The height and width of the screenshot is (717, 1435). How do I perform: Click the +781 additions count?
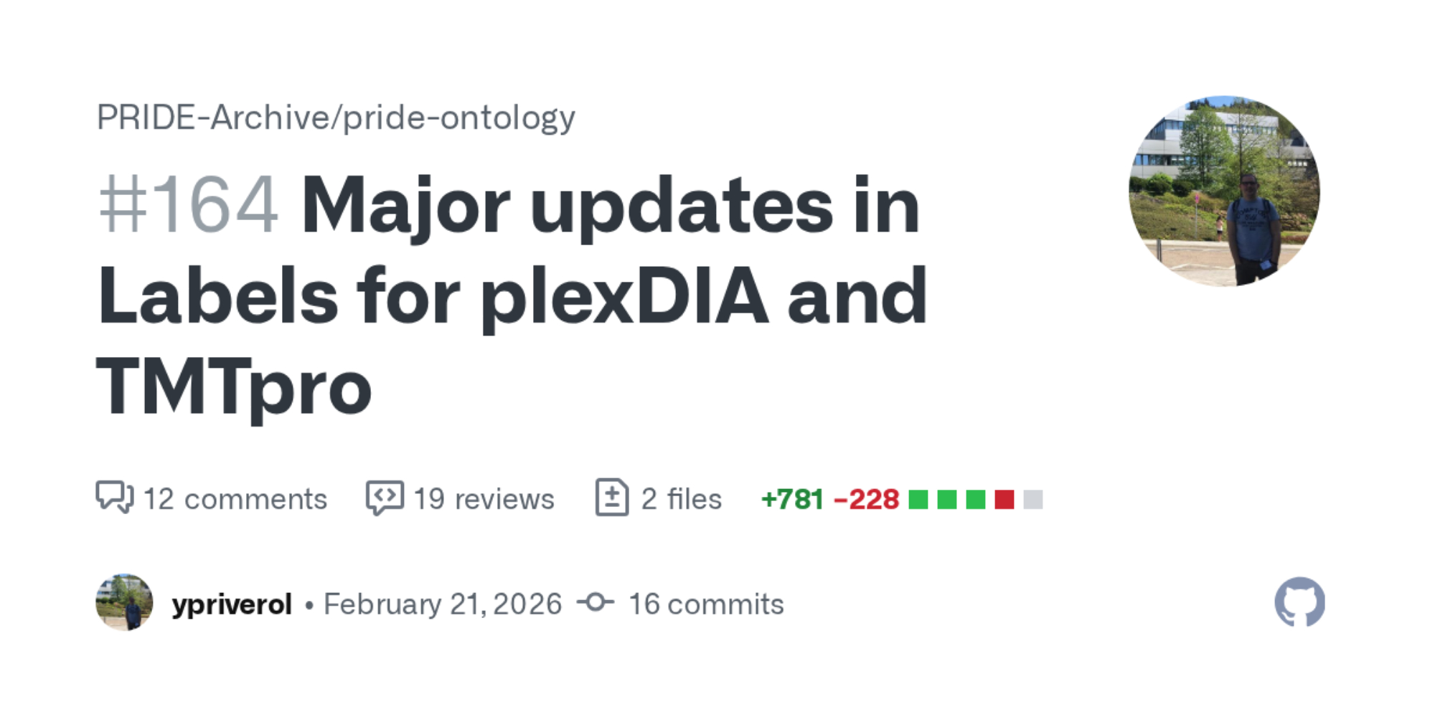[792, 499]
